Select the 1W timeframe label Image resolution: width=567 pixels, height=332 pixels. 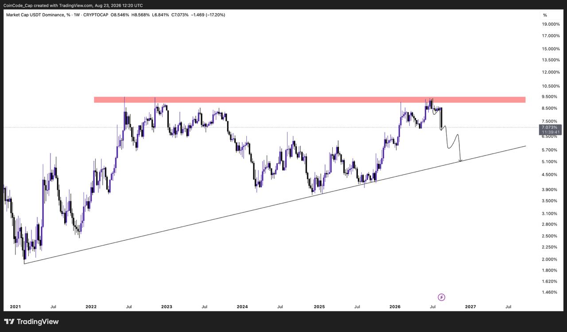(78, 15)
